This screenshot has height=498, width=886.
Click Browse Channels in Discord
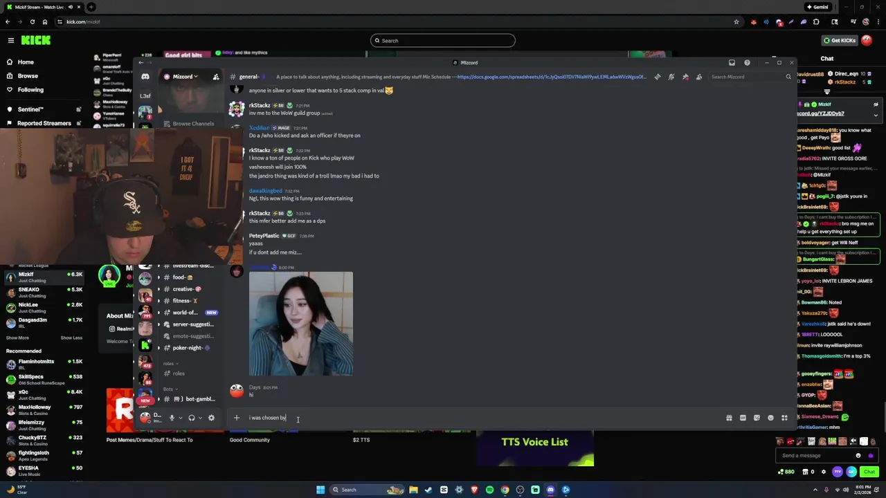[x=188, y=124]
